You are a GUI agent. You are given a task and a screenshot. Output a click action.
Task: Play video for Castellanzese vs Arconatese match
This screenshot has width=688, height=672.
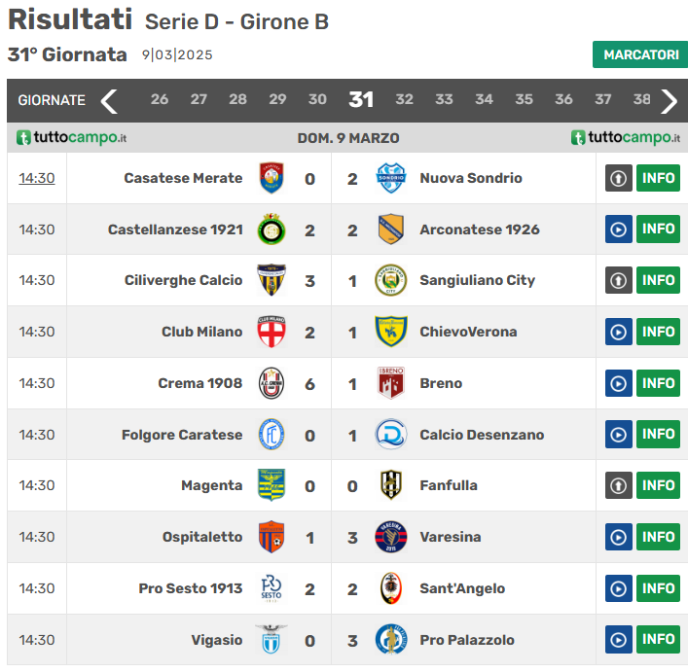619,230
